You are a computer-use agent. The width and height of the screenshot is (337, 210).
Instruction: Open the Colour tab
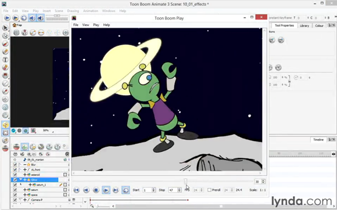319,26
